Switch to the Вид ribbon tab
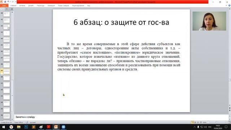The height and width of the screenshot is (130, 231). [89, 6]
